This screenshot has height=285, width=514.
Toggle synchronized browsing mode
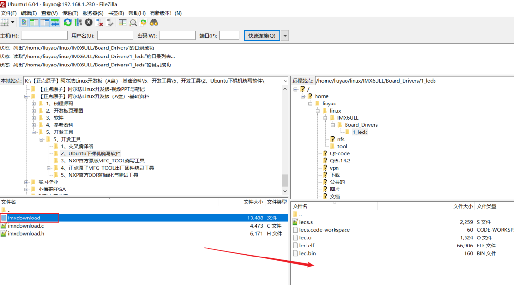(x=143, y=22)
